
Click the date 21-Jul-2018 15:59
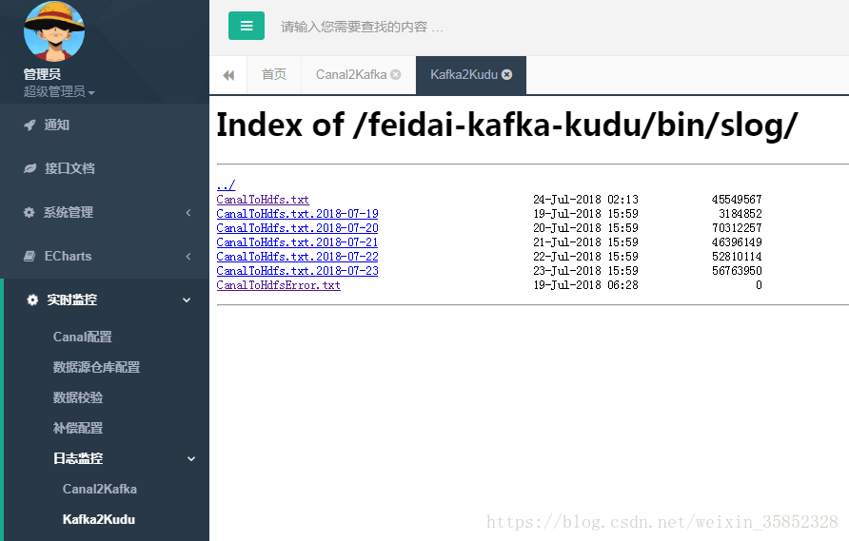click(x=586, y=242)
